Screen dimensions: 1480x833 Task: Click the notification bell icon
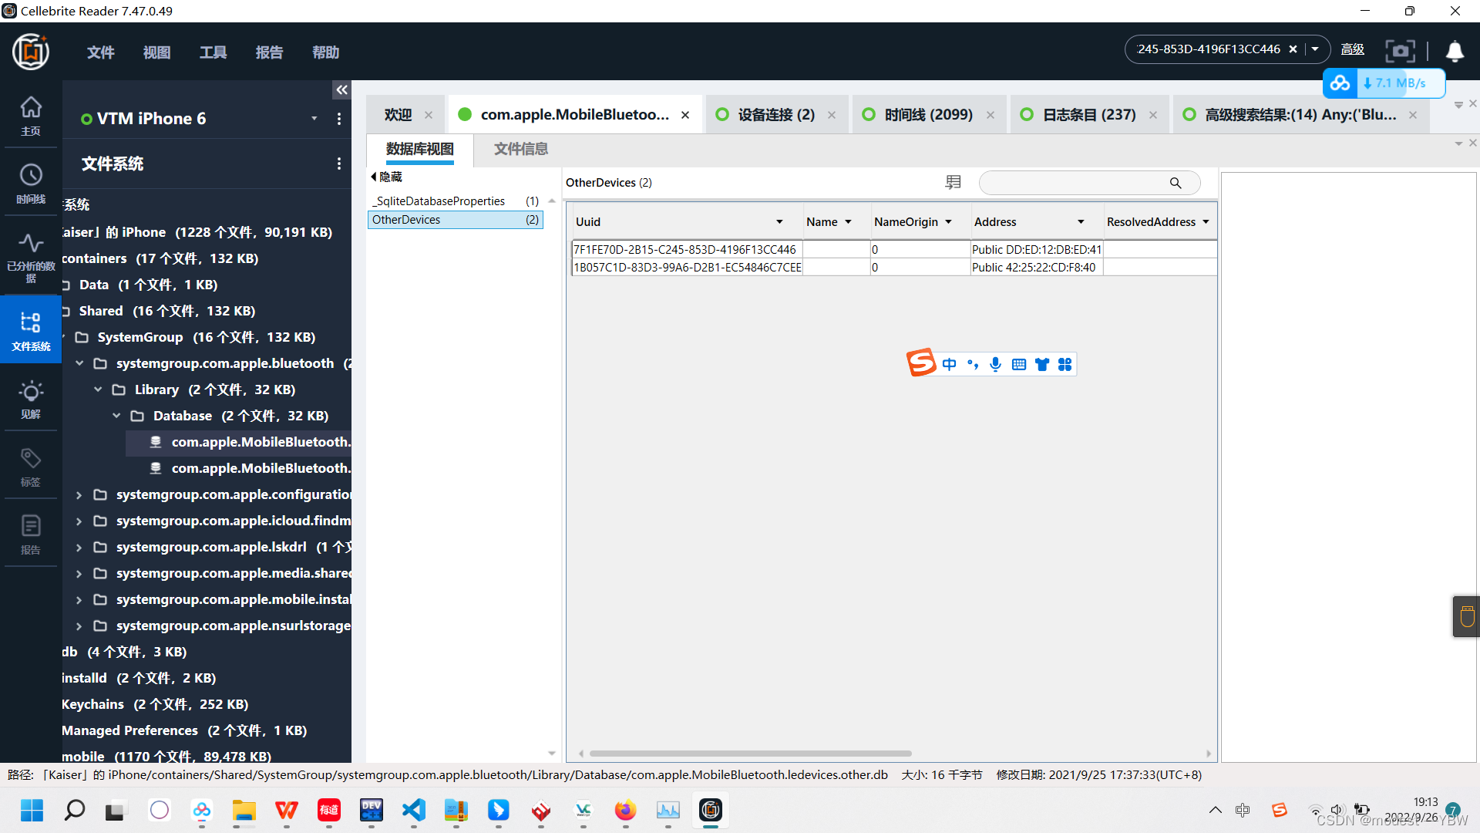point(1455,51)
